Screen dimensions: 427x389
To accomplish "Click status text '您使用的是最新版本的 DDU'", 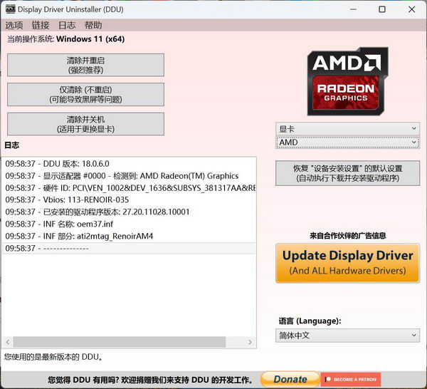I will pos(53,357).
